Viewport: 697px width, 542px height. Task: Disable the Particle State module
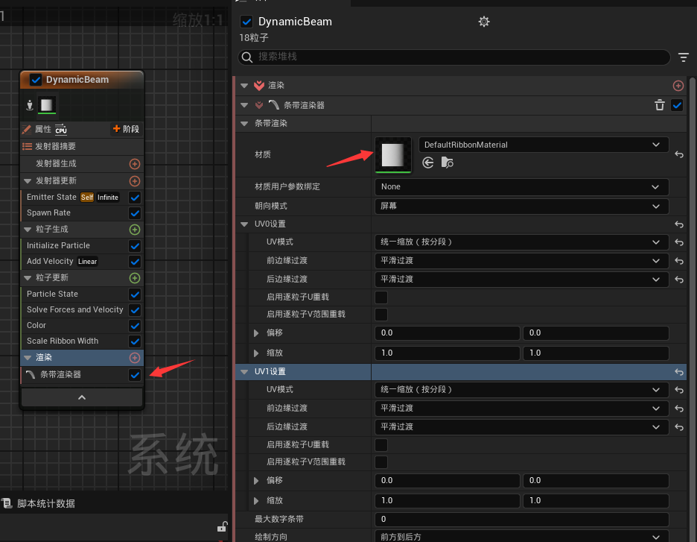pyautogui.click(x=135, y=294)
